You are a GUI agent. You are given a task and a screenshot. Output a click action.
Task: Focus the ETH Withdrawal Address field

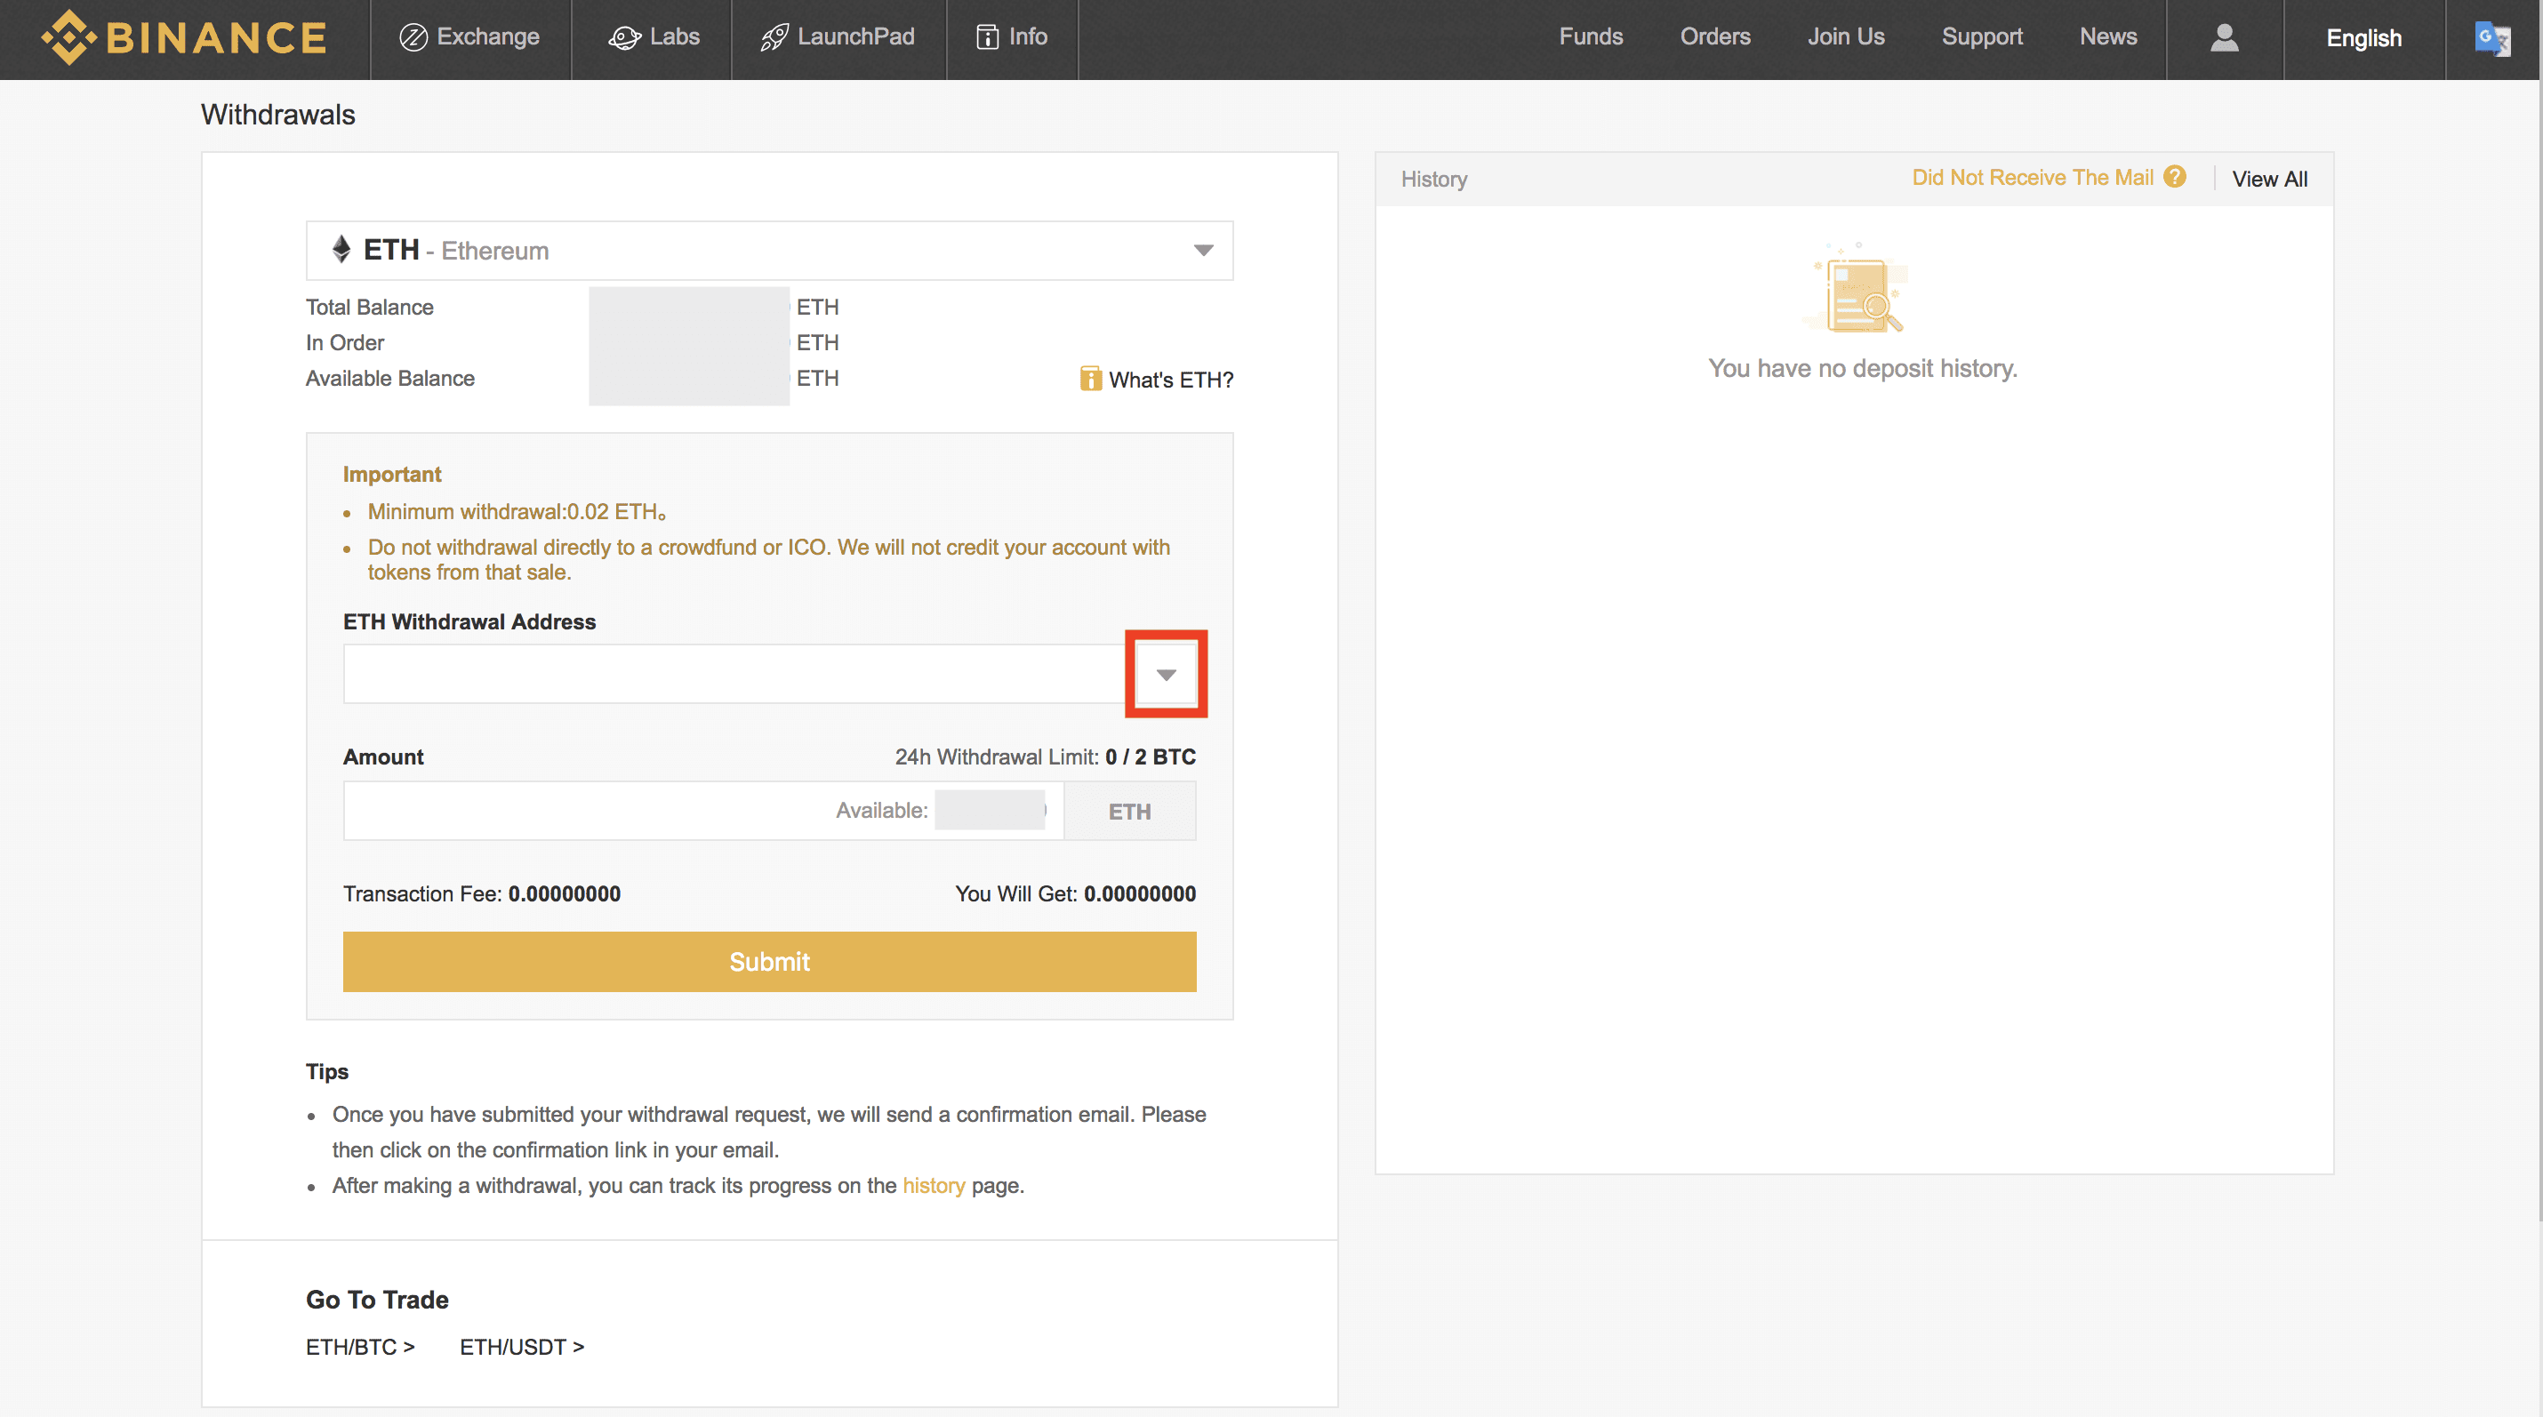[731, 675]
